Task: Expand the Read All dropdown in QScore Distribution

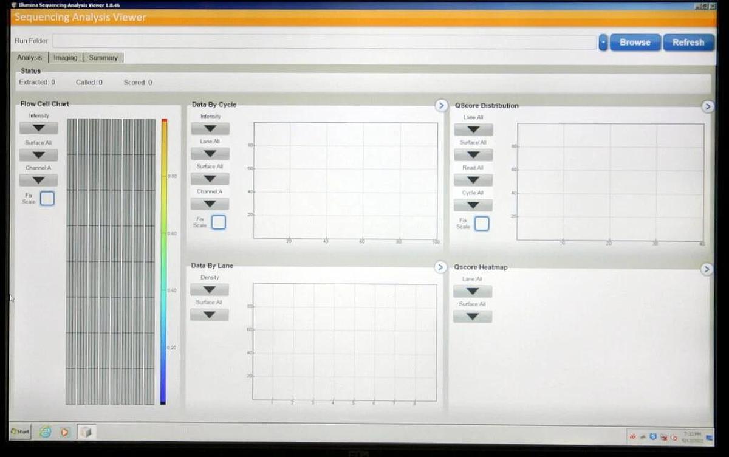Action: pos(473,179)
